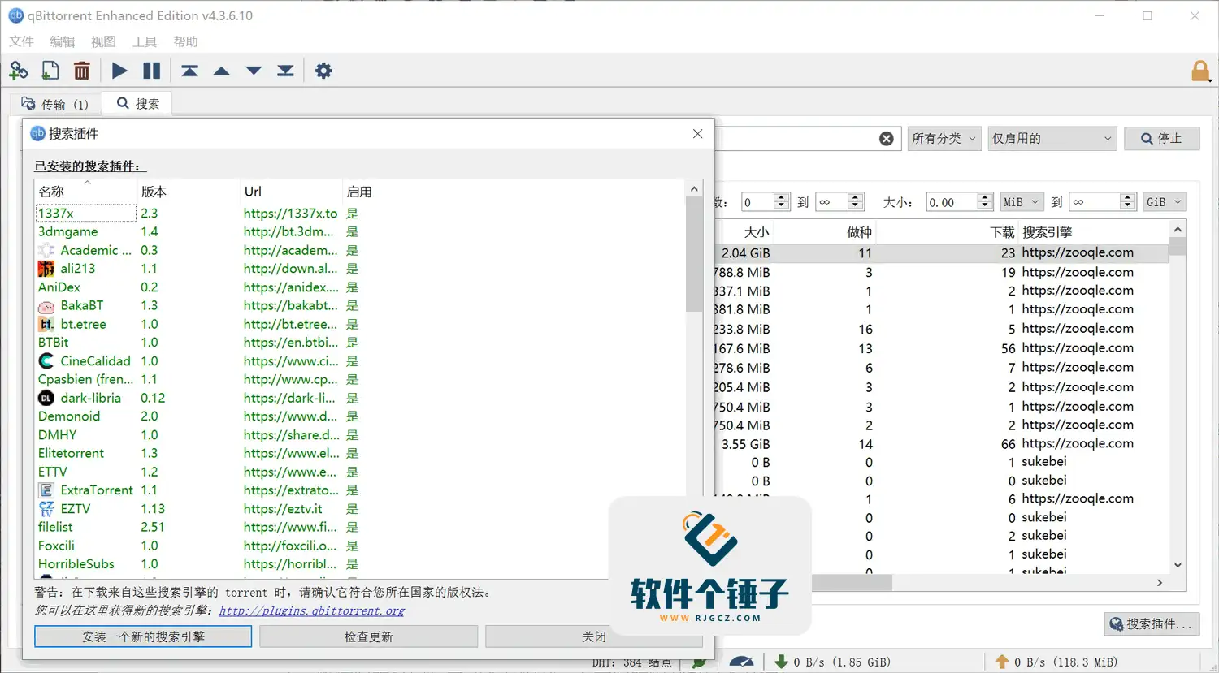Click the results list vertical scrollbar thumb

pos(1178,247)
